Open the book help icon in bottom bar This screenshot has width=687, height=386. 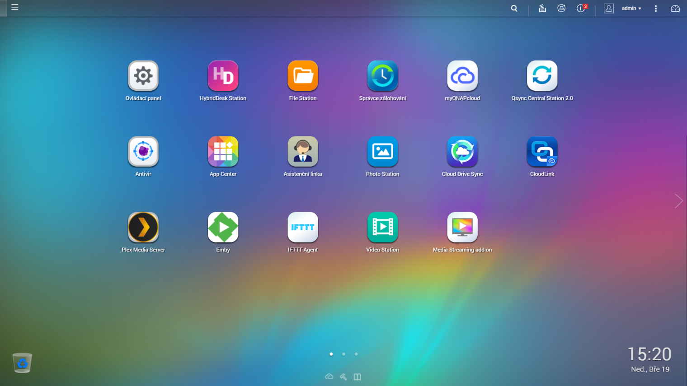(358, 377)
